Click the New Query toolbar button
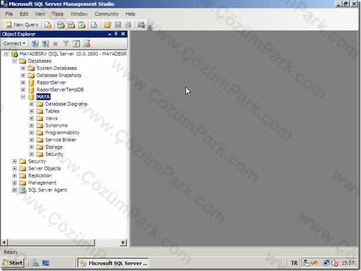 tap(22, 25)
